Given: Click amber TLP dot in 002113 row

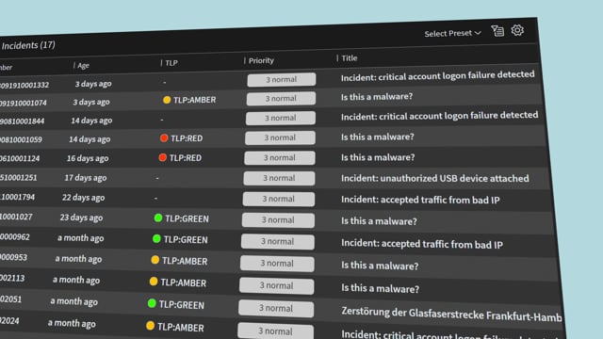Looking at the screenshot, I should pos(154,282).
